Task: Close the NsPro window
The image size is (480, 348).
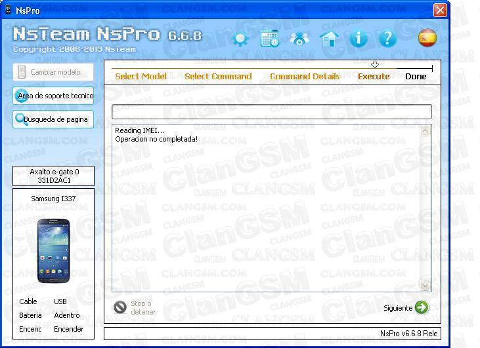Action: [440, 10]
